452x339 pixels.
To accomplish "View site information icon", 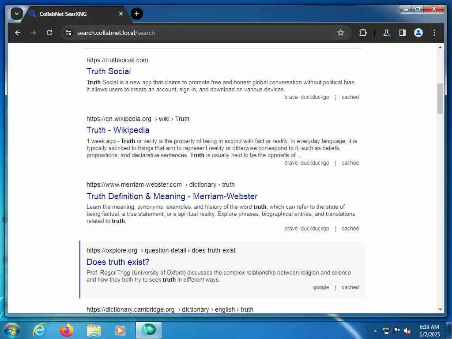I will pyautogui.click(x=68, y=33).
